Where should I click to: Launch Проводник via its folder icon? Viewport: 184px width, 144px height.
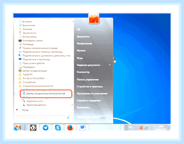20,67
